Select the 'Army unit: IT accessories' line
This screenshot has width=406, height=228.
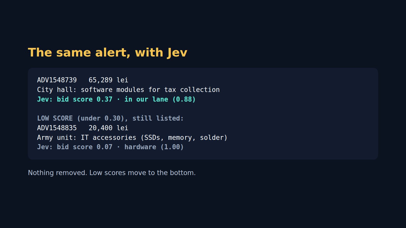click(132, 138)
